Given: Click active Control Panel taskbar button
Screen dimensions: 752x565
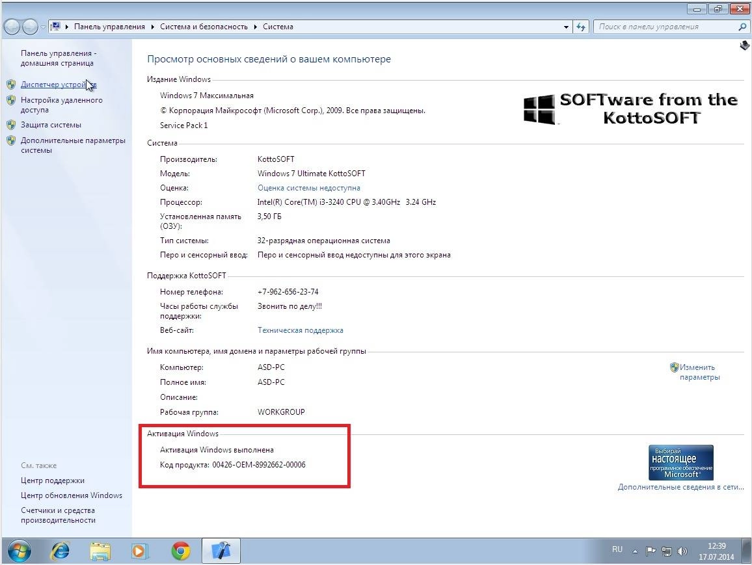Looking at the screenshot, I should [x=221, y=551].
